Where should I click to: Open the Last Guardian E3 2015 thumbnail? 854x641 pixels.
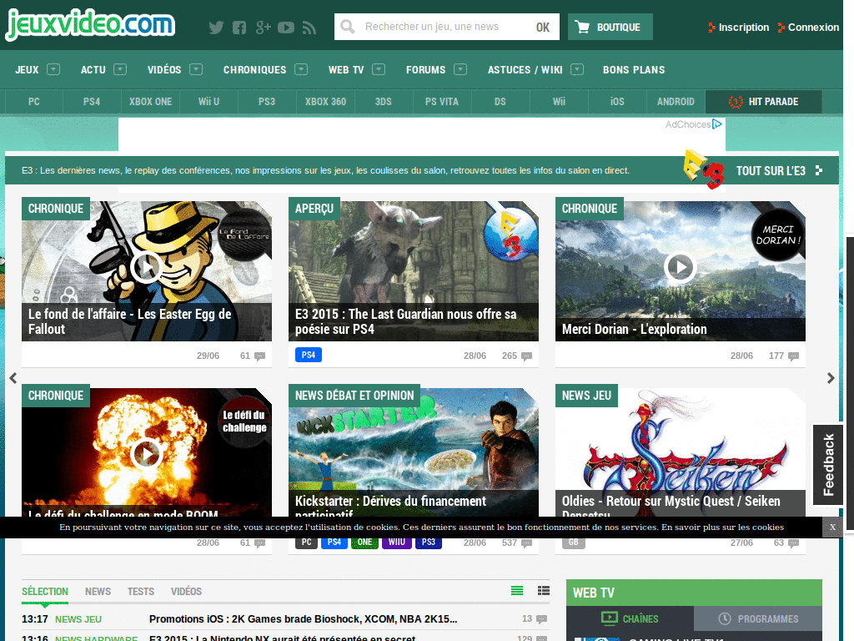414,271
